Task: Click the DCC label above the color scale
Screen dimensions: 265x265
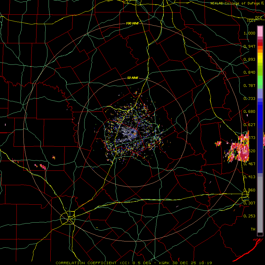Action: [x=259, y=18]
